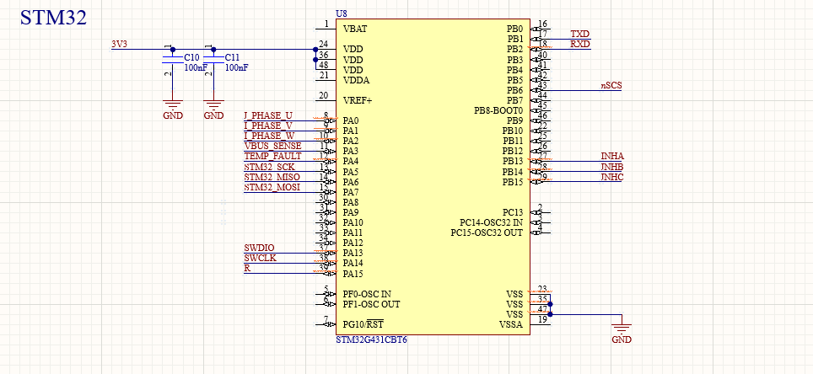Click the 100nF value of C10
The image size is (813, 374).
pyautogui.click(x=196, y=67)
